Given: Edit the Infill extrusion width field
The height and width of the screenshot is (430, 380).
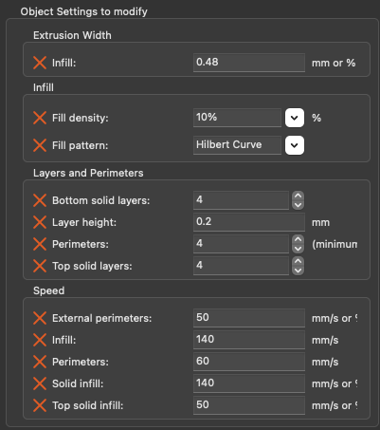Looking at the screenshot, I should pyautogui.click(x=249, y=63).
